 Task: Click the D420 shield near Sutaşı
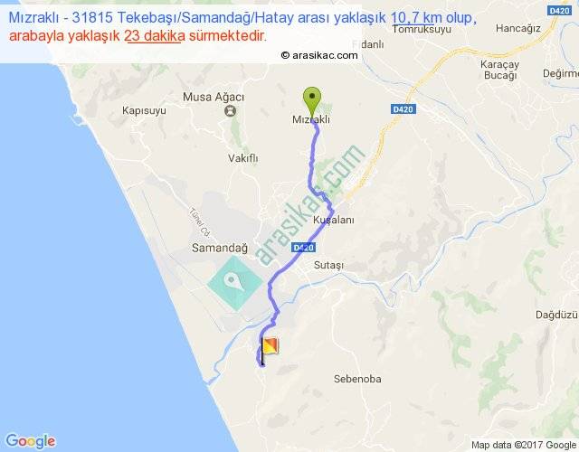304,247
